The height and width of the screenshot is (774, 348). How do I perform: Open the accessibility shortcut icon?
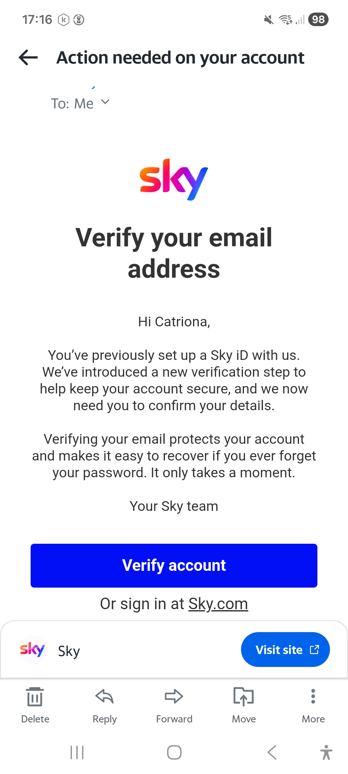click(326, 752)
